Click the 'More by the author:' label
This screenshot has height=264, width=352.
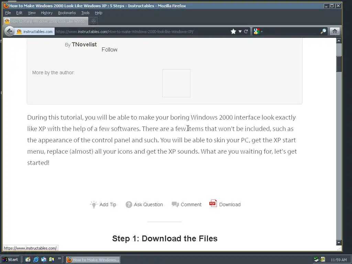click(x=53, y=73)
